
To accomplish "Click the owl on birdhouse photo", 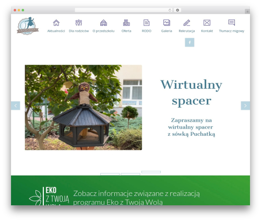I will point(84,107).
